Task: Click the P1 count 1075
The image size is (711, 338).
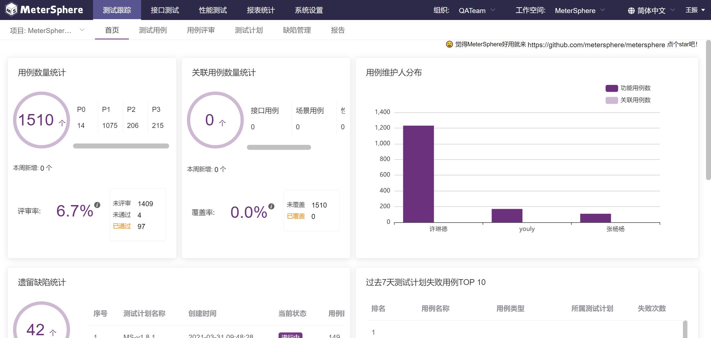Action: 110,126
